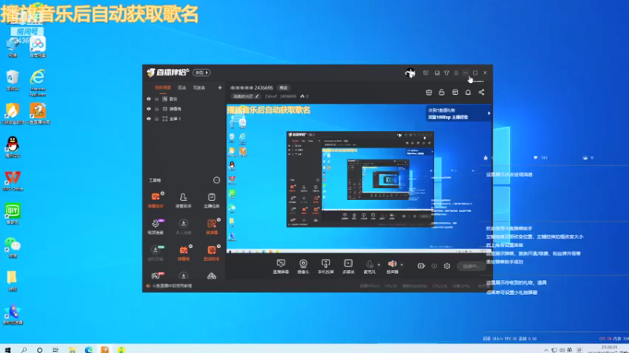Open Lyrics Assistant settings gear badge

coord(219,246)
